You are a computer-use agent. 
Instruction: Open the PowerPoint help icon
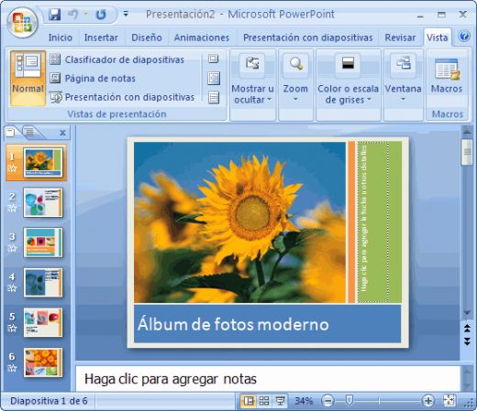[464, 37]
